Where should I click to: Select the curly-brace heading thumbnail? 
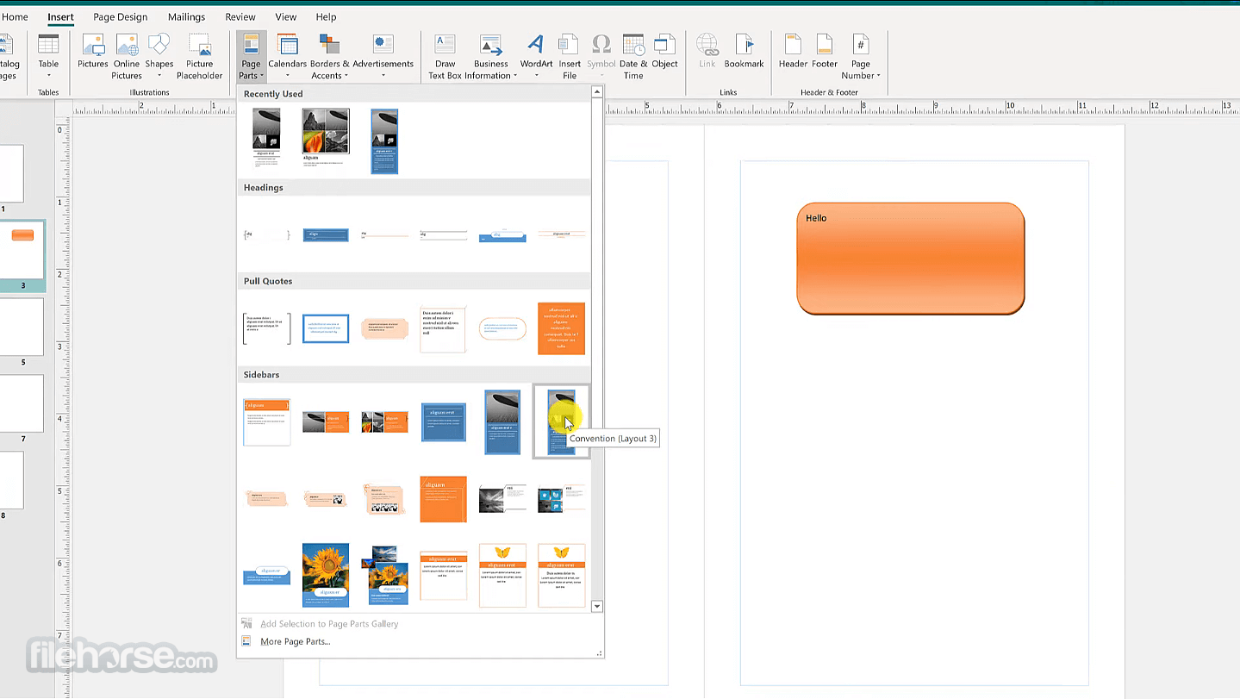[267, 234]
